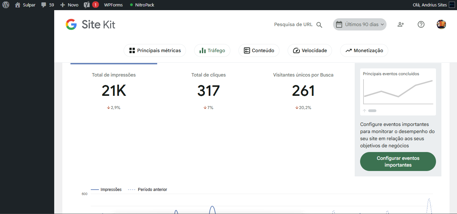Click the user account avatar
This screenshot has height=214, width=457.
pos(441,24)
